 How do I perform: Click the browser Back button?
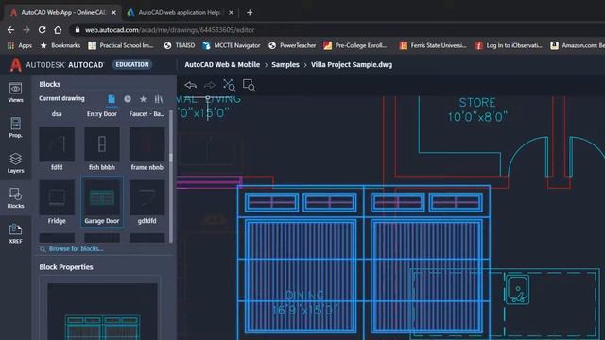click(10, 29)
